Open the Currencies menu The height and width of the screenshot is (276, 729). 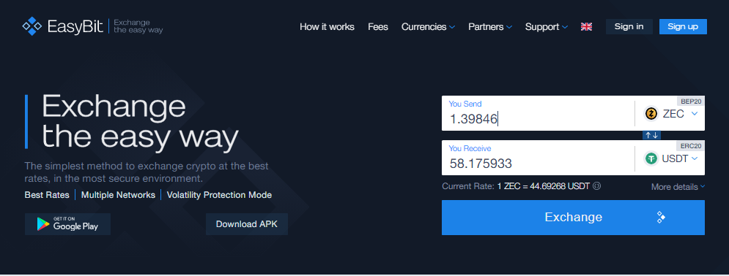428,27
